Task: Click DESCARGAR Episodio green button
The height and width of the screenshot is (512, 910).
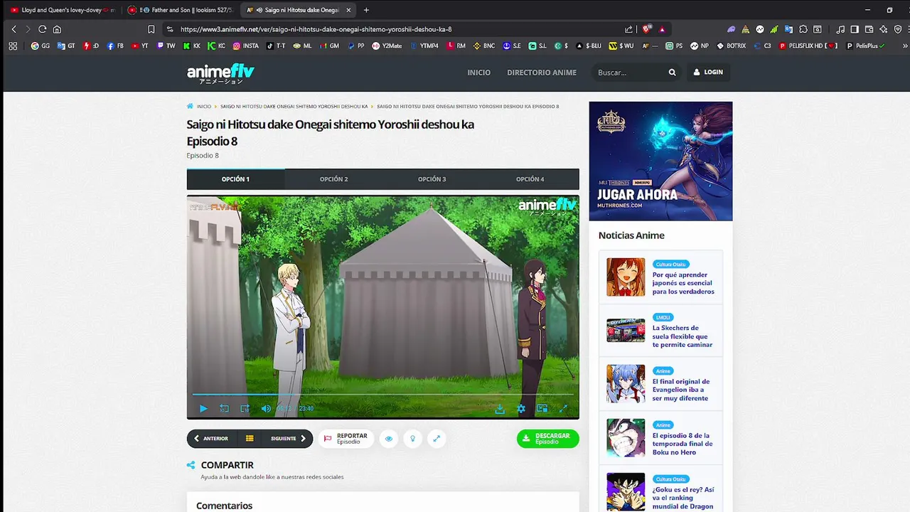Action: click(x=548, y=439)
